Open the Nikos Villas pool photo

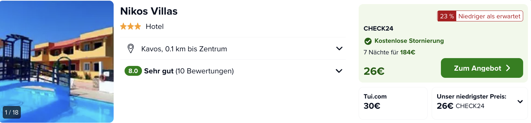coord(57,62)
